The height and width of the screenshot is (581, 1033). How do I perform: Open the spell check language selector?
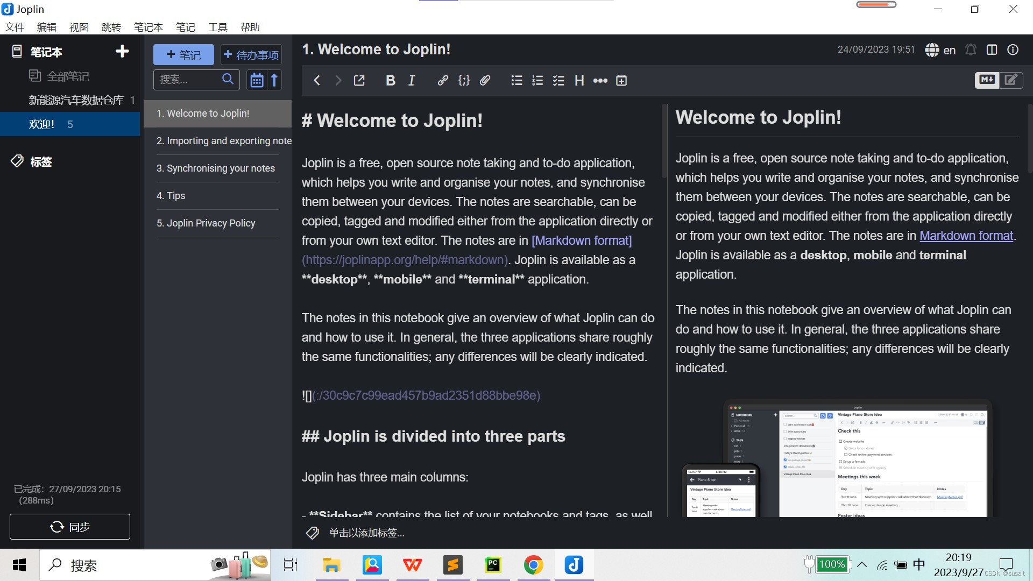pos(940,50)
